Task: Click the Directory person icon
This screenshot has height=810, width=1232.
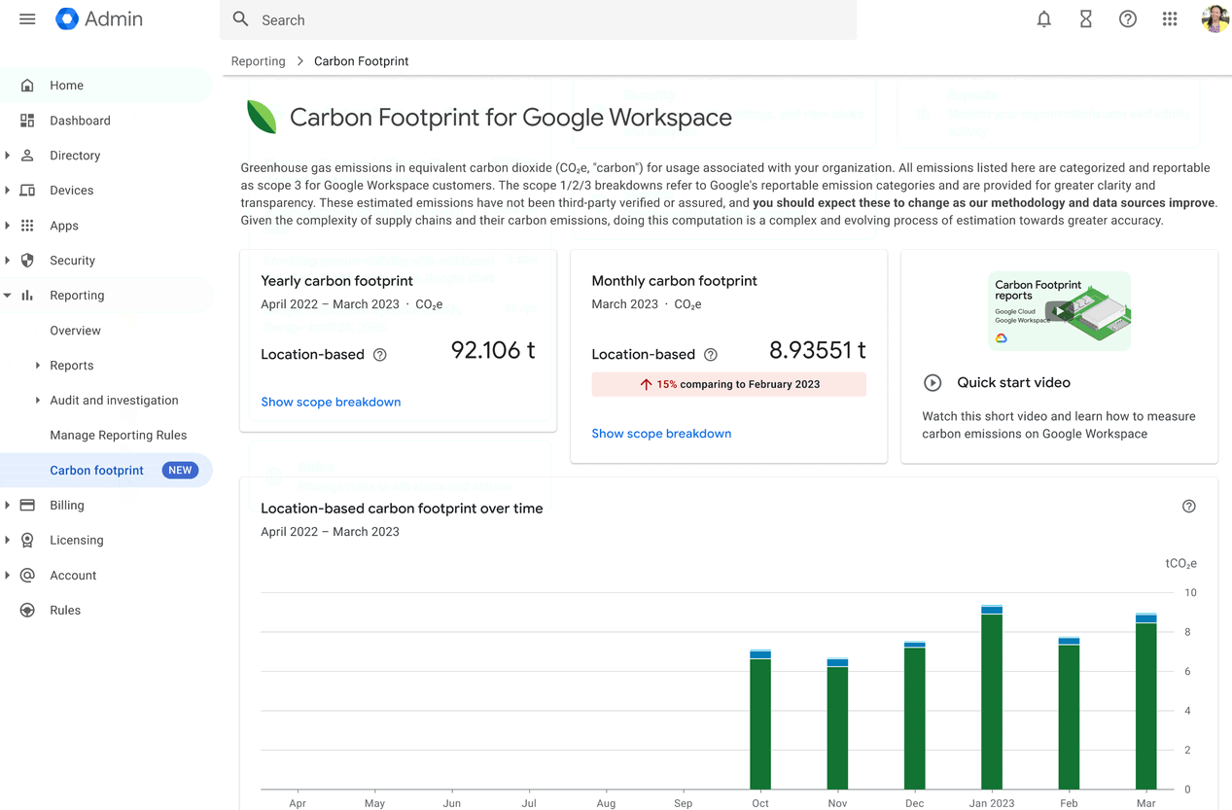Action: (27, 156)
